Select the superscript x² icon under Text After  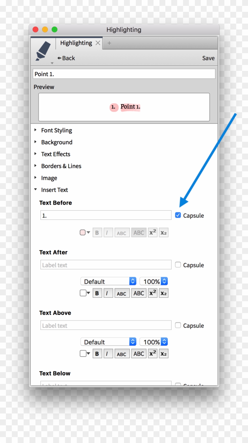(x=152, y=293)
